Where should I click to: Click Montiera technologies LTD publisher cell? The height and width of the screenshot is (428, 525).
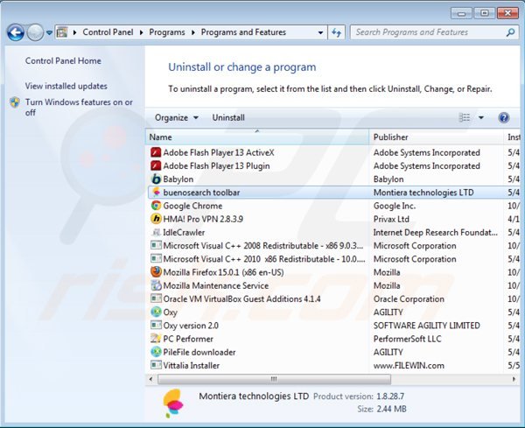[x=423, y=193]
